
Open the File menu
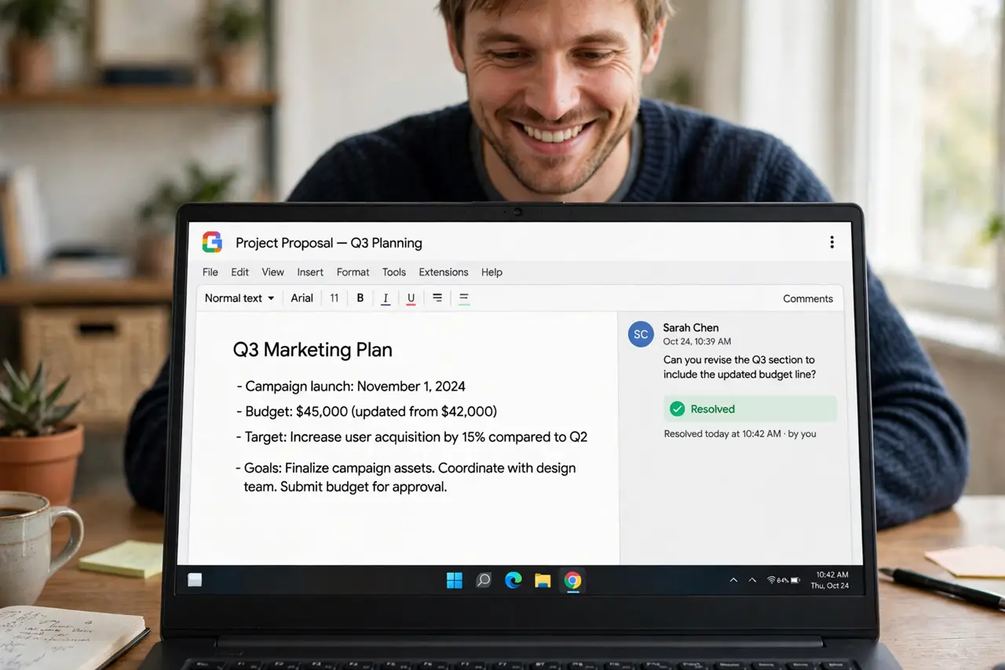(x=210, y=272)
